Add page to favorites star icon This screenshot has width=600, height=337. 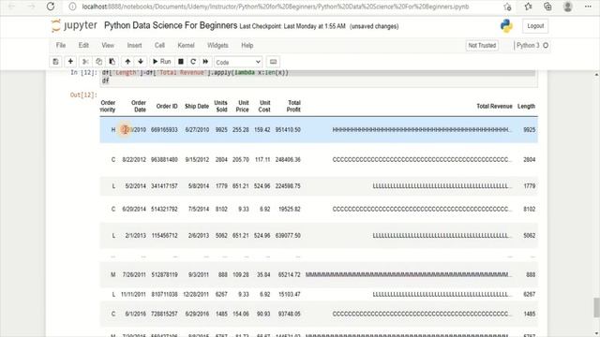[507, 7]
